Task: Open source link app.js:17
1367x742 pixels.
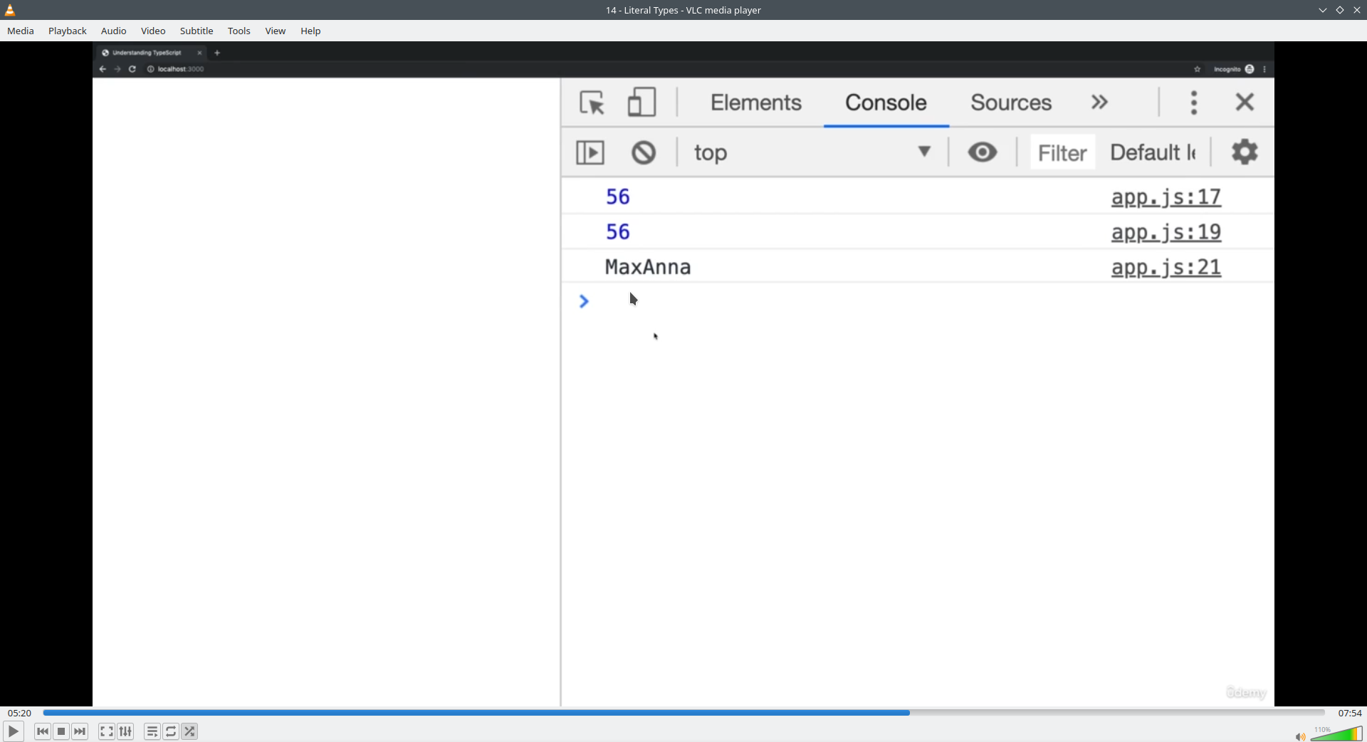Action: pos(1166,197)
